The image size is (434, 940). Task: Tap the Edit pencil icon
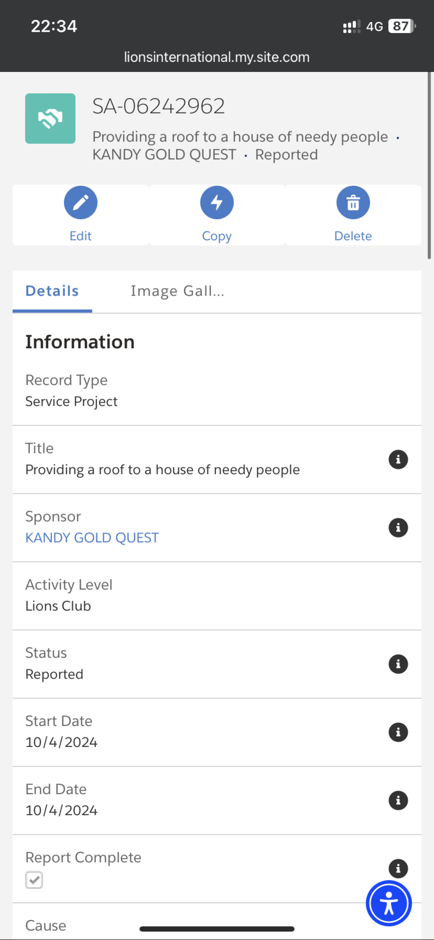pos(81,202)
